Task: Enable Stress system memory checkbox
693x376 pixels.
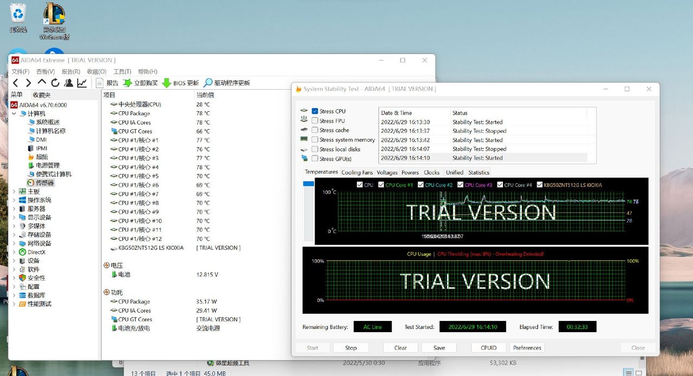Action: 315,140
